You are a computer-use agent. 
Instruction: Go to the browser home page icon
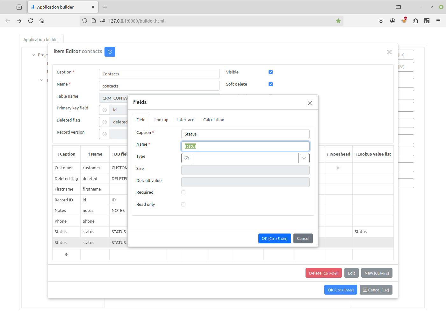point(42,21)
